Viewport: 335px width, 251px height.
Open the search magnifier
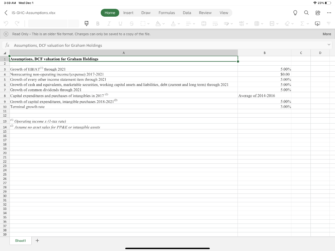[306, 13]
